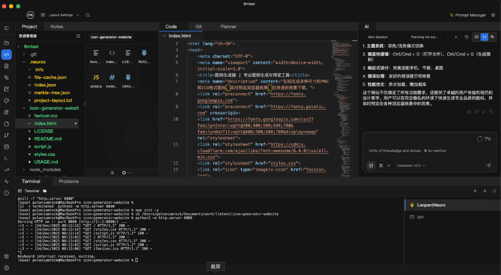Copy the AI response
The width and height of the screenshot is (501, 275).
pyautogui.click(x=491, y=112)
